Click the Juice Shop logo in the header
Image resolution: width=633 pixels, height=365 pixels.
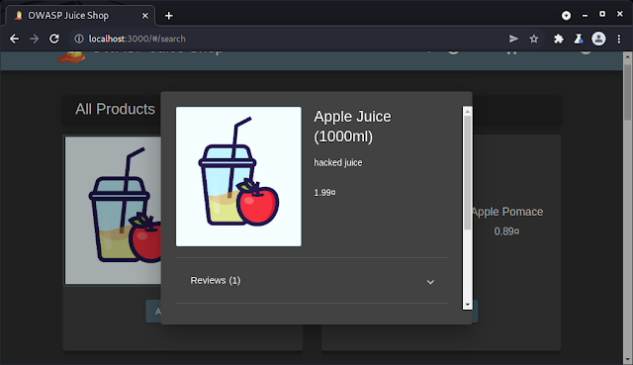coord(71,57)
